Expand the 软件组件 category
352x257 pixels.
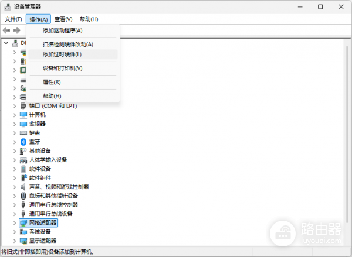(15, 178)
